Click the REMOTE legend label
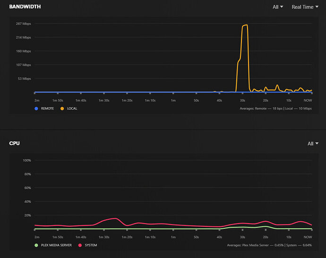The width and height of the screenshot is (326, 258). coord(47,108)
